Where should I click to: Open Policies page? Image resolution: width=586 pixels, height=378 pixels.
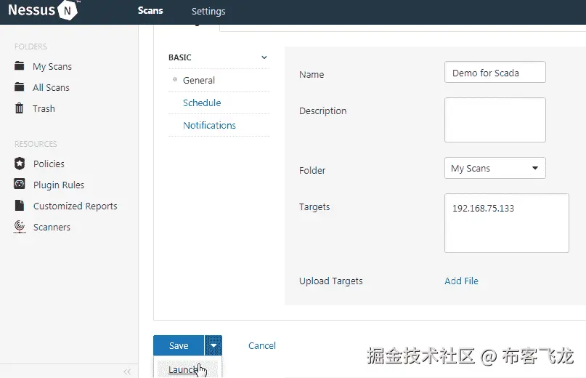(x=49, y=164)
